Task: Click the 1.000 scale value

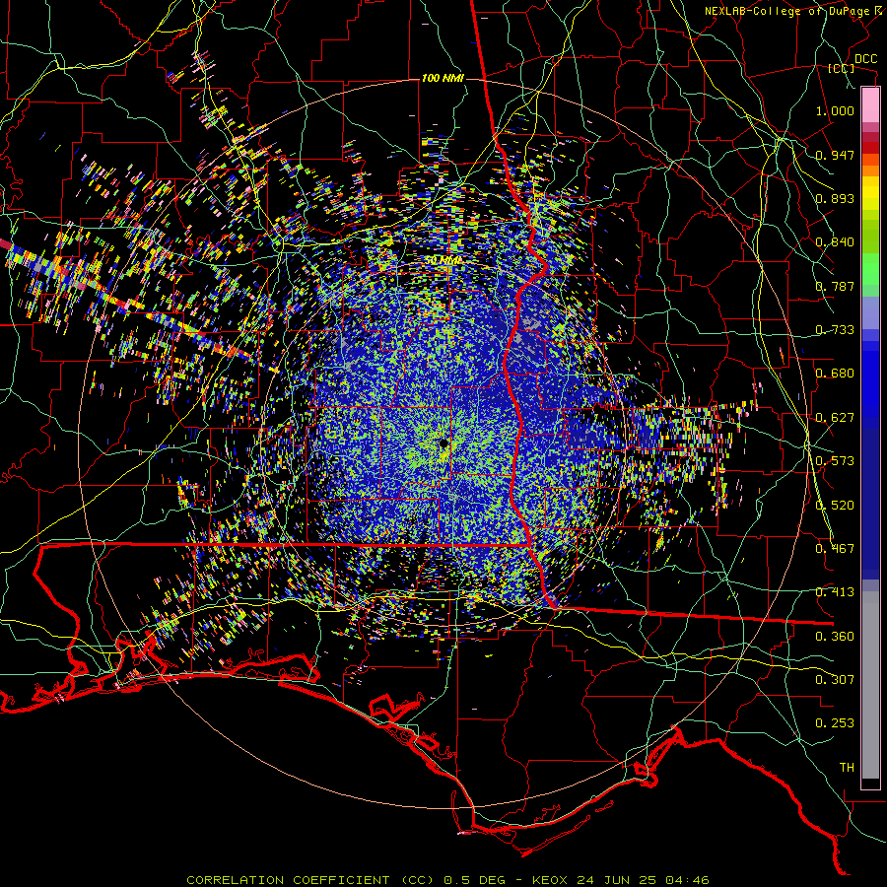Action: tap(835, 110)
